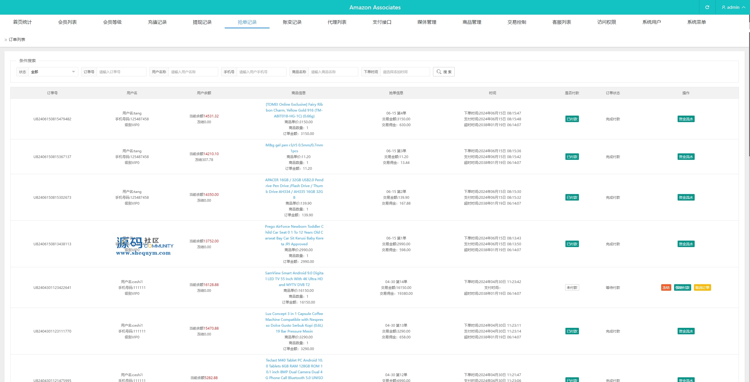Click the 用户名称 input field
The image size is (750, 382).
pos(193,72)
